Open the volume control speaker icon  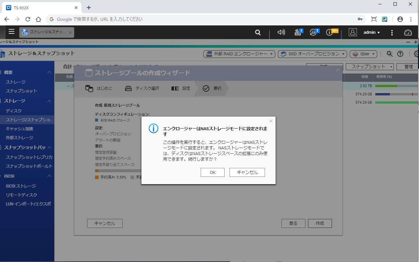281,32
